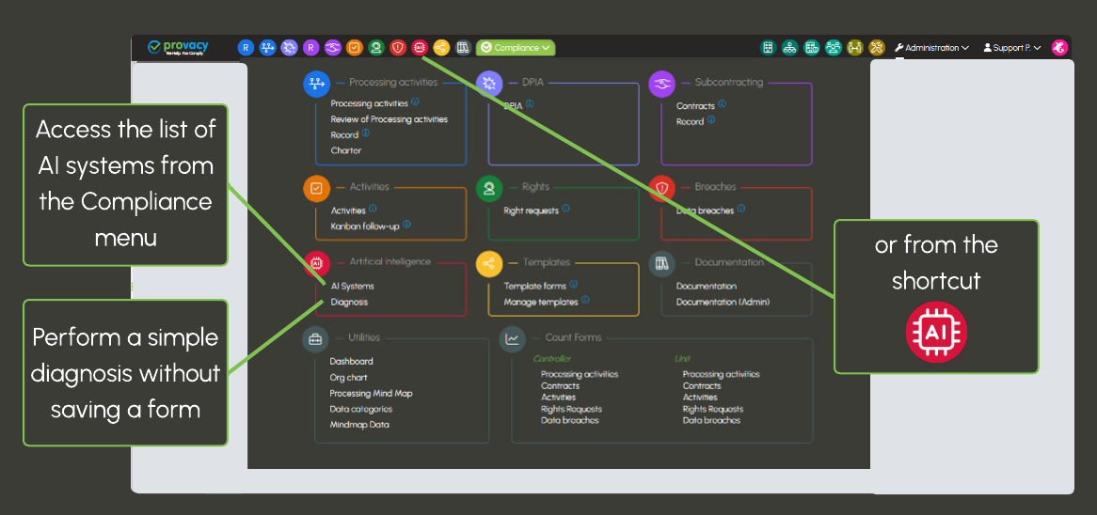Open Processing Mind Map under Utilities
Screen dimensions: 1097x515
(371, 393)
